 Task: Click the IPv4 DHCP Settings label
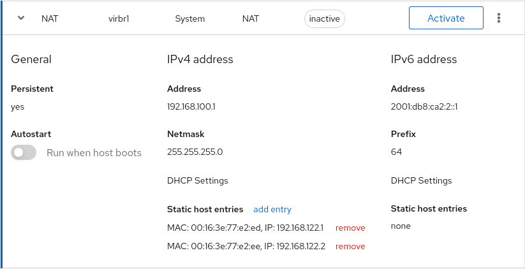(x=198, y=180)
